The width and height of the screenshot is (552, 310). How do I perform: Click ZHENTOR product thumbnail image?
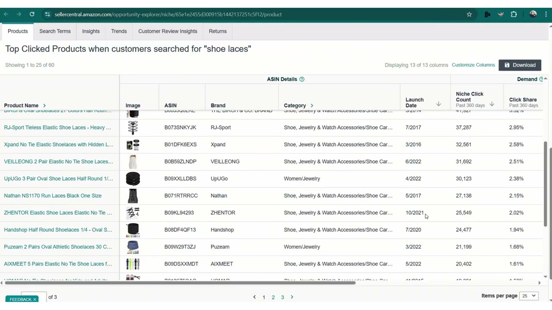[x=133, y=213]
